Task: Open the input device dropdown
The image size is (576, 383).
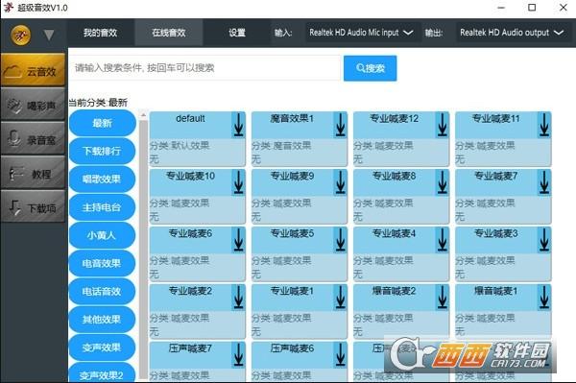Action: pyautogui.click(x=362, y=33)
